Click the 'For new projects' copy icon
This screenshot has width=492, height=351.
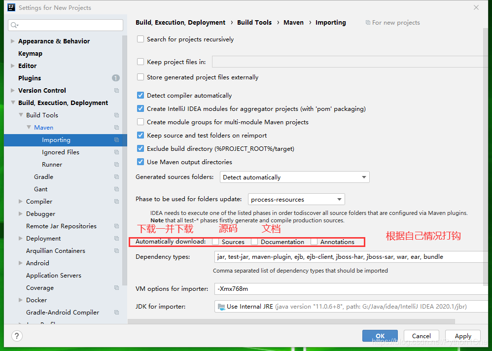(368, 23)
